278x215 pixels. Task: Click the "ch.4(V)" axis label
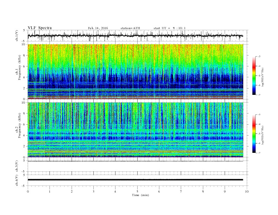click(17, 181)
